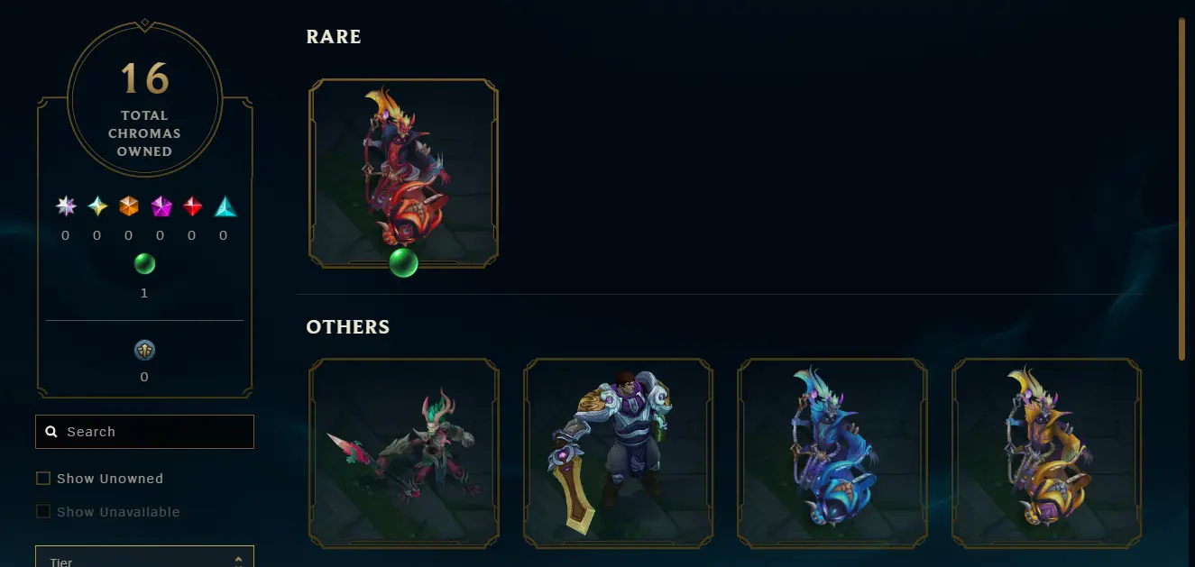Click the magenta pentagon gem icon
1195x567 pixels.
(161, 206)
